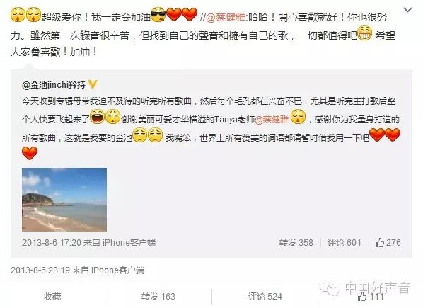Screen dimensions: 423x308
Task: Click the grinning teeth emoji before 希望
Action: point(364,33)
